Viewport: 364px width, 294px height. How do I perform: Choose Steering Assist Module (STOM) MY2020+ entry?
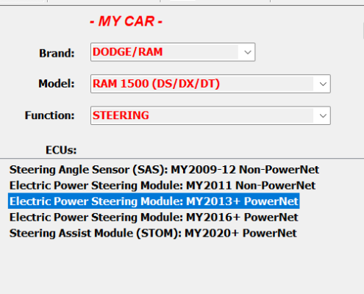pos(153,233)
